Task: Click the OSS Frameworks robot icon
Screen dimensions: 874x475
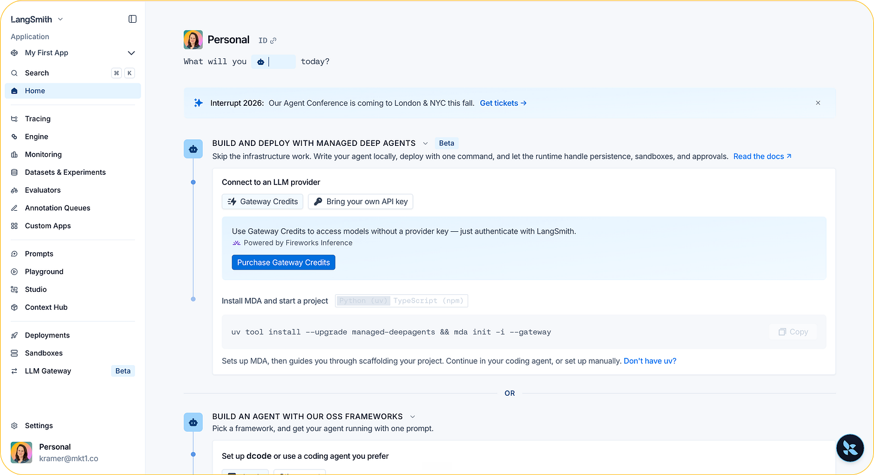Action: 193,422
